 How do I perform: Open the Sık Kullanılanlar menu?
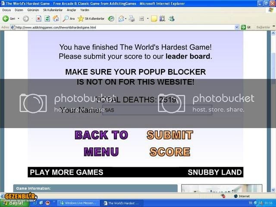point(53,10)
